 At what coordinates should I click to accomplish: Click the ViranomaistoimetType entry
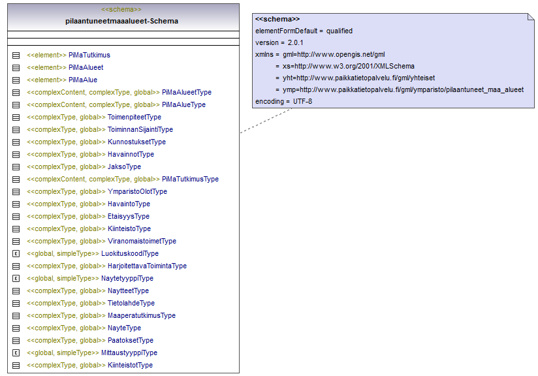[x=102, y=241]
